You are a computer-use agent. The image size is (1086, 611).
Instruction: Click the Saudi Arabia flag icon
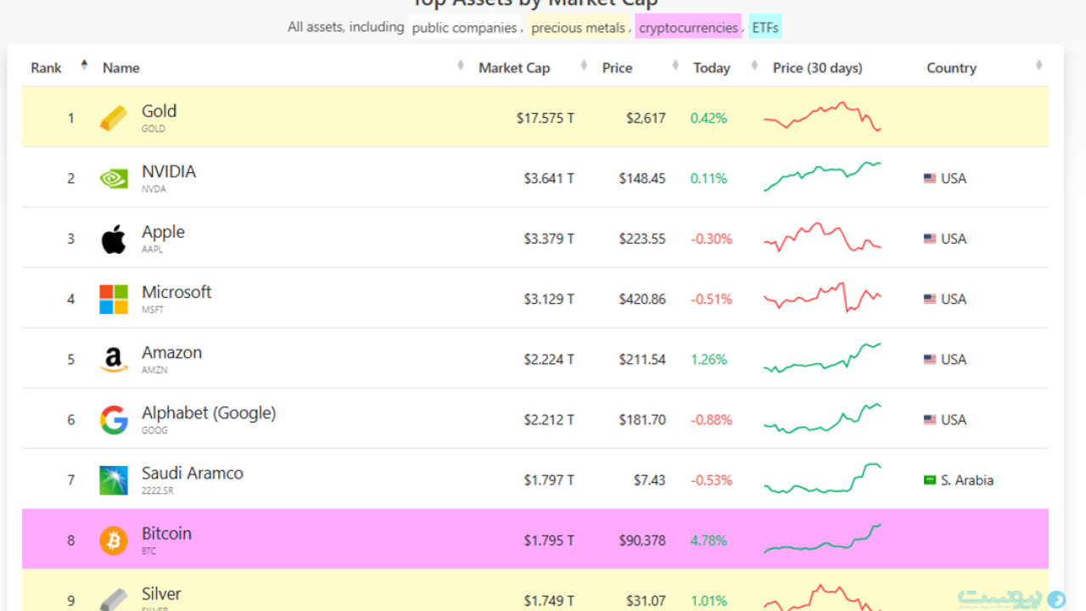pos(930,479)
